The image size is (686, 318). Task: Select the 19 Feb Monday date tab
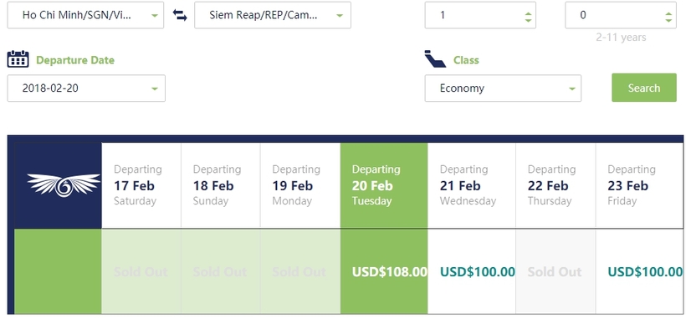pyautogui.click(x=300, y=185)
